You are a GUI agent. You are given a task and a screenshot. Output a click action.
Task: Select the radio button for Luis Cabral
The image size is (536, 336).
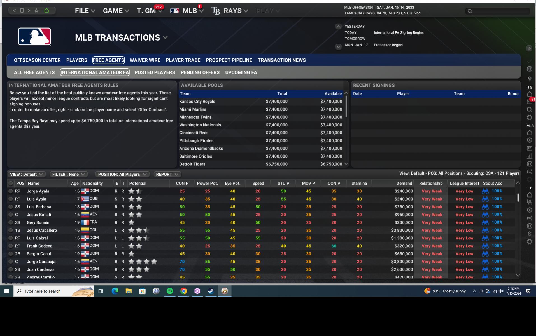point(11,238)
